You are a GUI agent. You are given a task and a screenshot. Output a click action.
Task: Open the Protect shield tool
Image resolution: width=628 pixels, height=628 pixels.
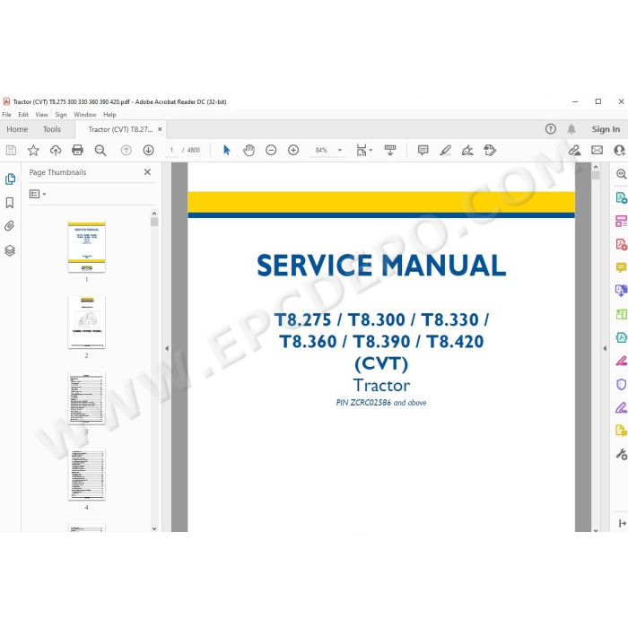click(x=621, y=385)
